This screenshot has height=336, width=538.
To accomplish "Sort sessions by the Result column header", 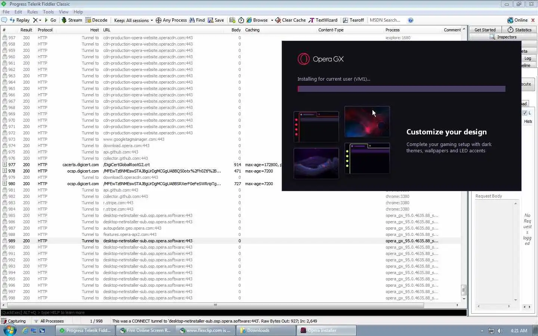I will point(26,30).
